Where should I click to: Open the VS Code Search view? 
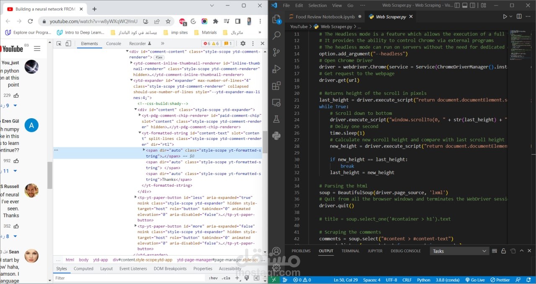(x=276, y=36)
